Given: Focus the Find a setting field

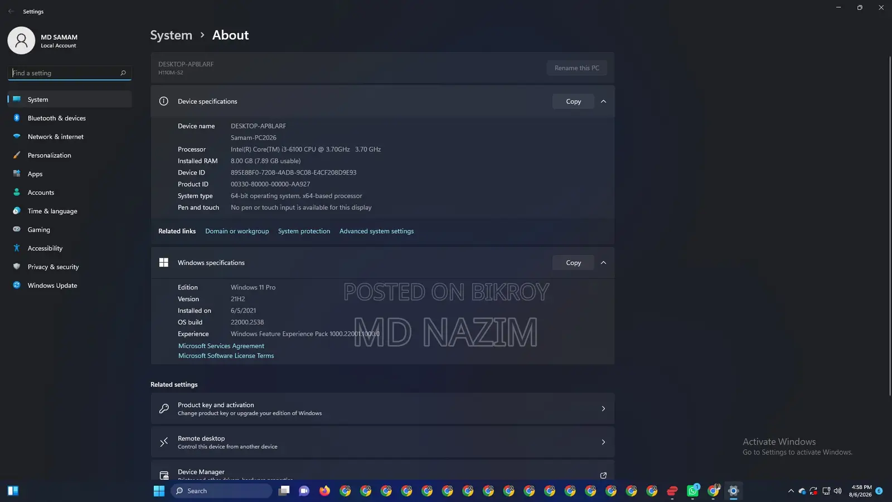Looking at the screenshot, I should click(x=70, y=73).
